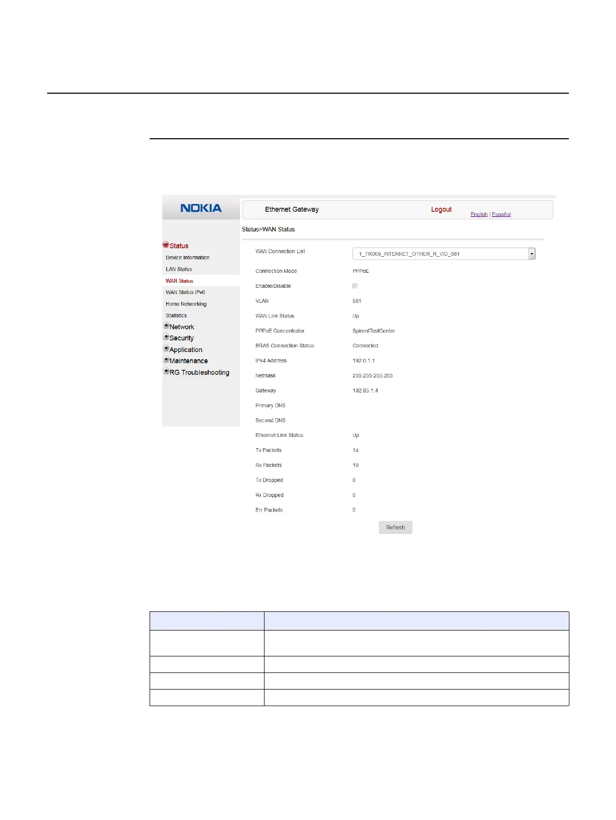Open the Security menu
616x820 pixels.
[x=181, y=338]
